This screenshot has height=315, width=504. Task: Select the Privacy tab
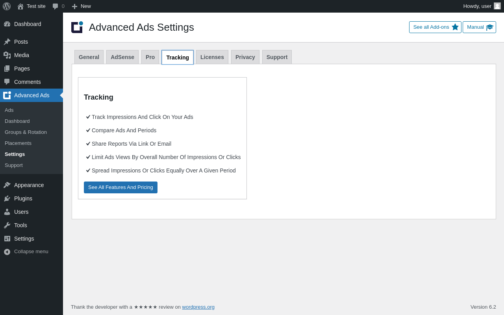245,57
